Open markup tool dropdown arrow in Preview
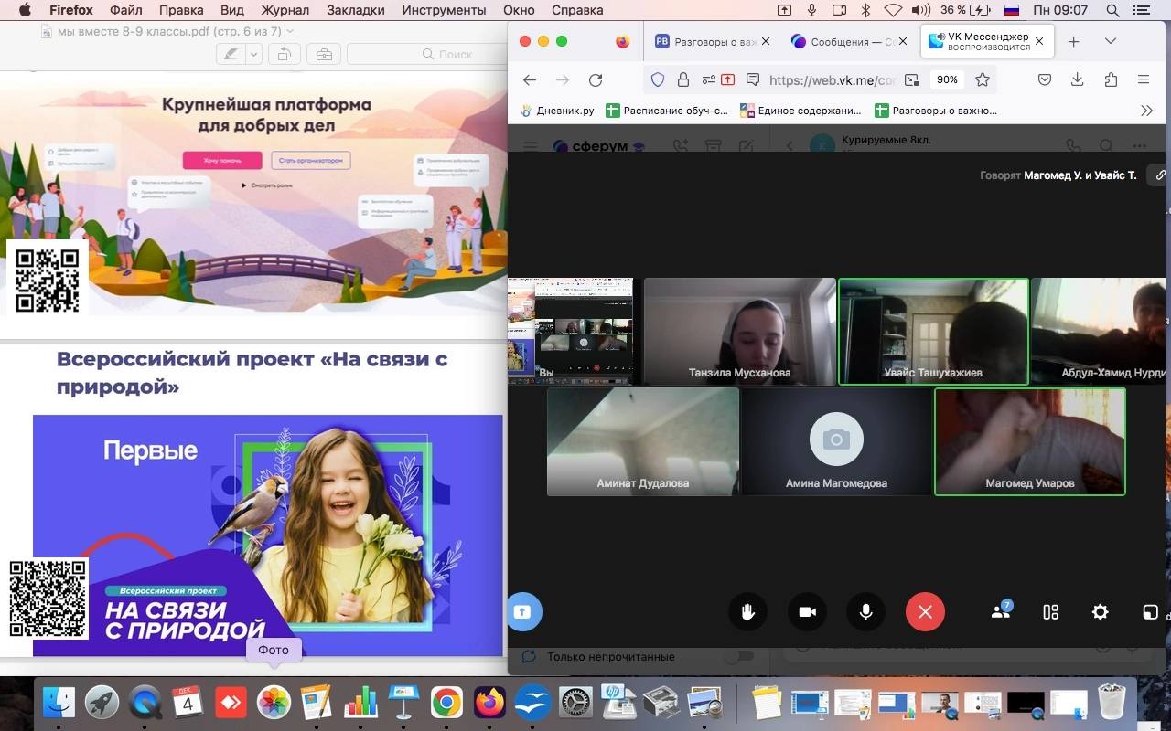 253,55
